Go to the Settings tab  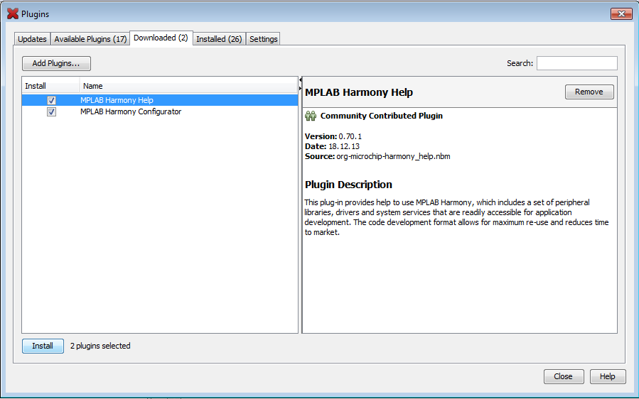(263, 39)
